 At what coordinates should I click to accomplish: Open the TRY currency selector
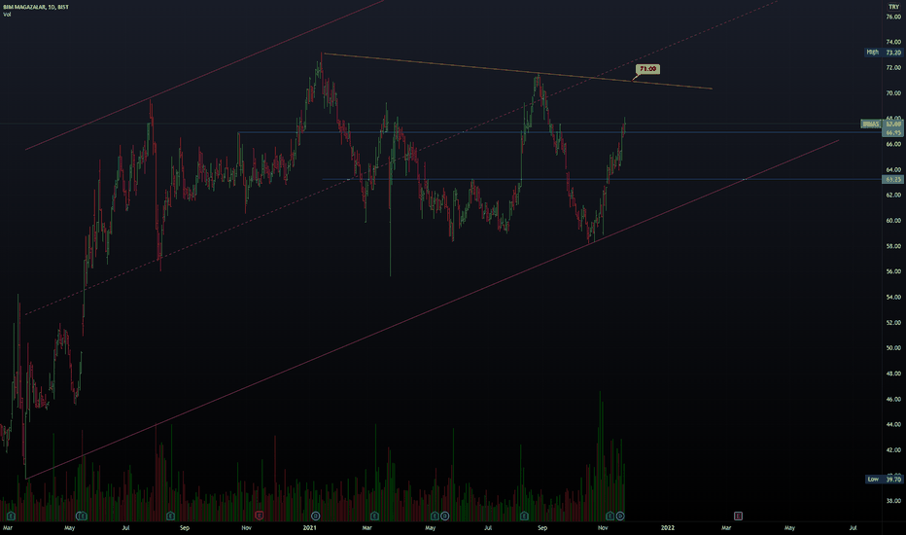tap(893, 7)
